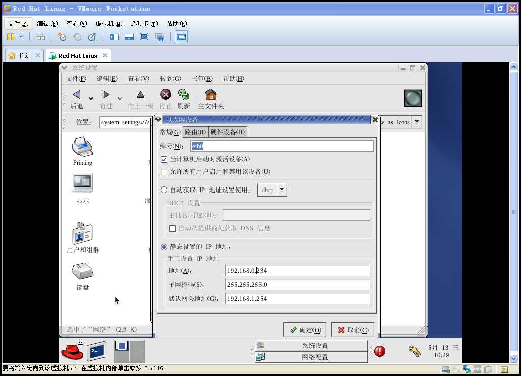
Task: Open the VMware power dropdown arrow
Action: click(x=21, y=37)
